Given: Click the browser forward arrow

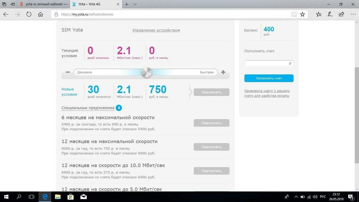Looking at the screenshot, I should [17, 14].
